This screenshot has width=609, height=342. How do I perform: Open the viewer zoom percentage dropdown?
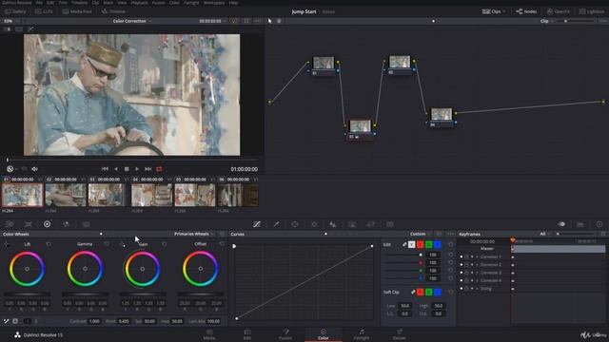pyautogui.click(x=10, y=21)
